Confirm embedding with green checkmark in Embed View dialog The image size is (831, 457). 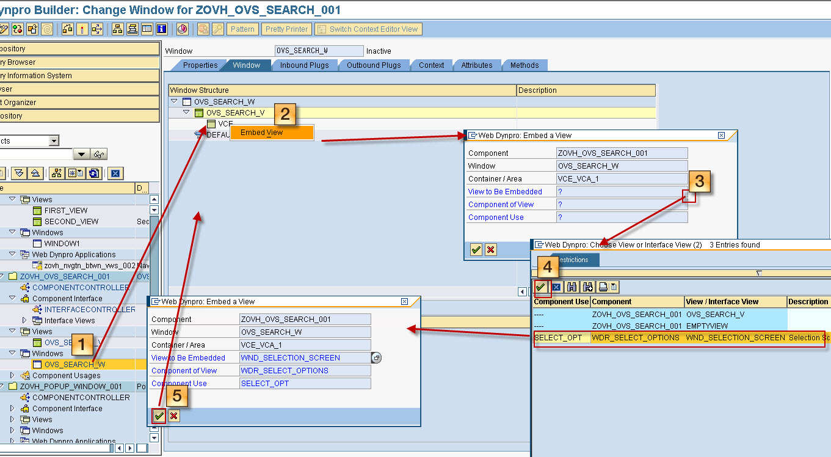tap(158, 415)
